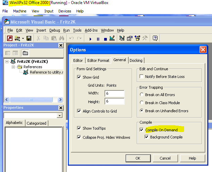Open the Insert Module dropdown arrow
This screenshot has width=212, height=172.
pos(23,38)
